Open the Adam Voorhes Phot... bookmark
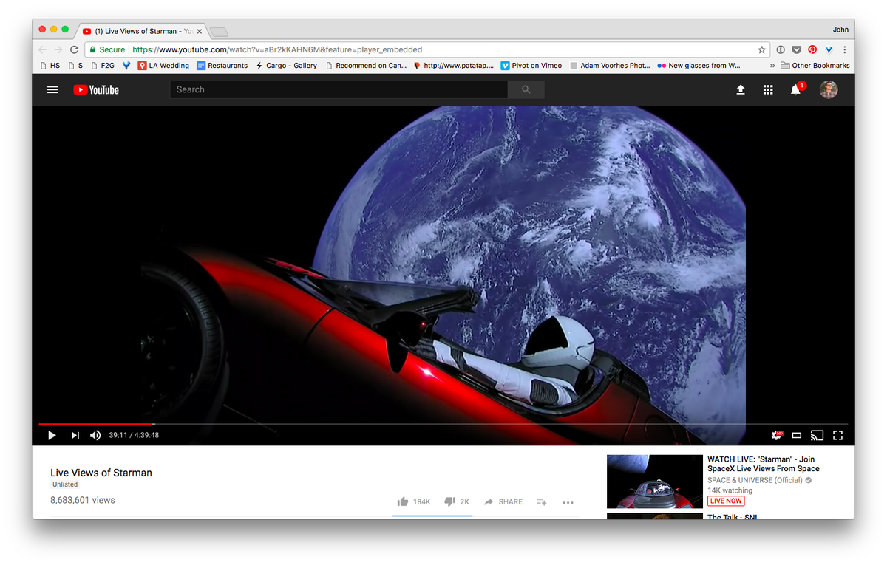This screenshot has width=887, height=565. coord(611,65)
